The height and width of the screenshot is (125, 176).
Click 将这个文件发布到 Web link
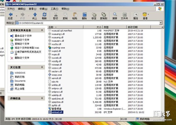click(27, 48)
